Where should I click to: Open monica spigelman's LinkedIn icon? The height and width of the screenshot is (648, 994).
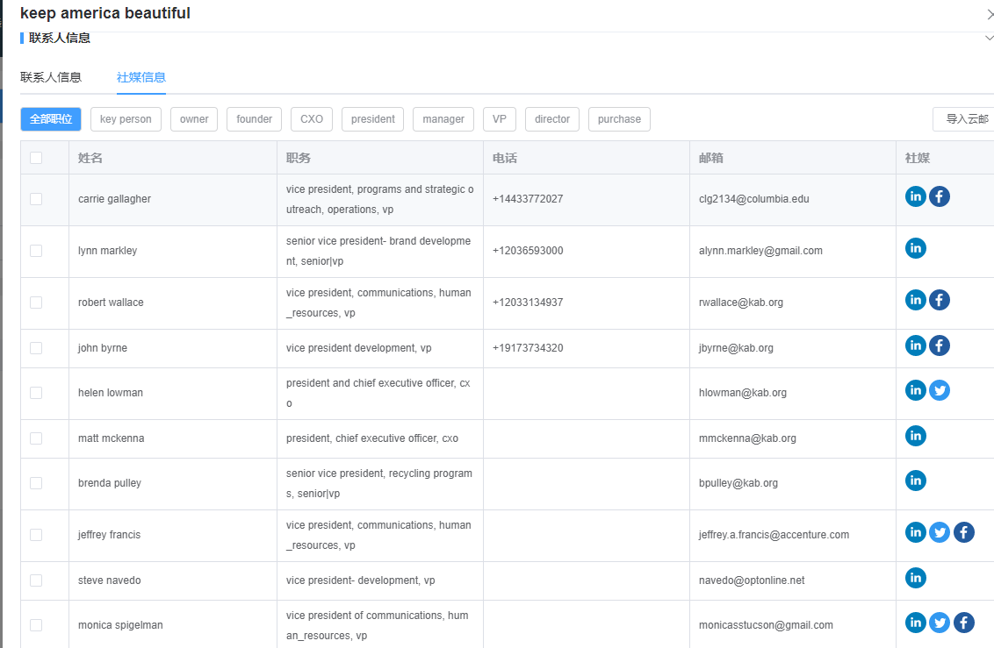915,623
